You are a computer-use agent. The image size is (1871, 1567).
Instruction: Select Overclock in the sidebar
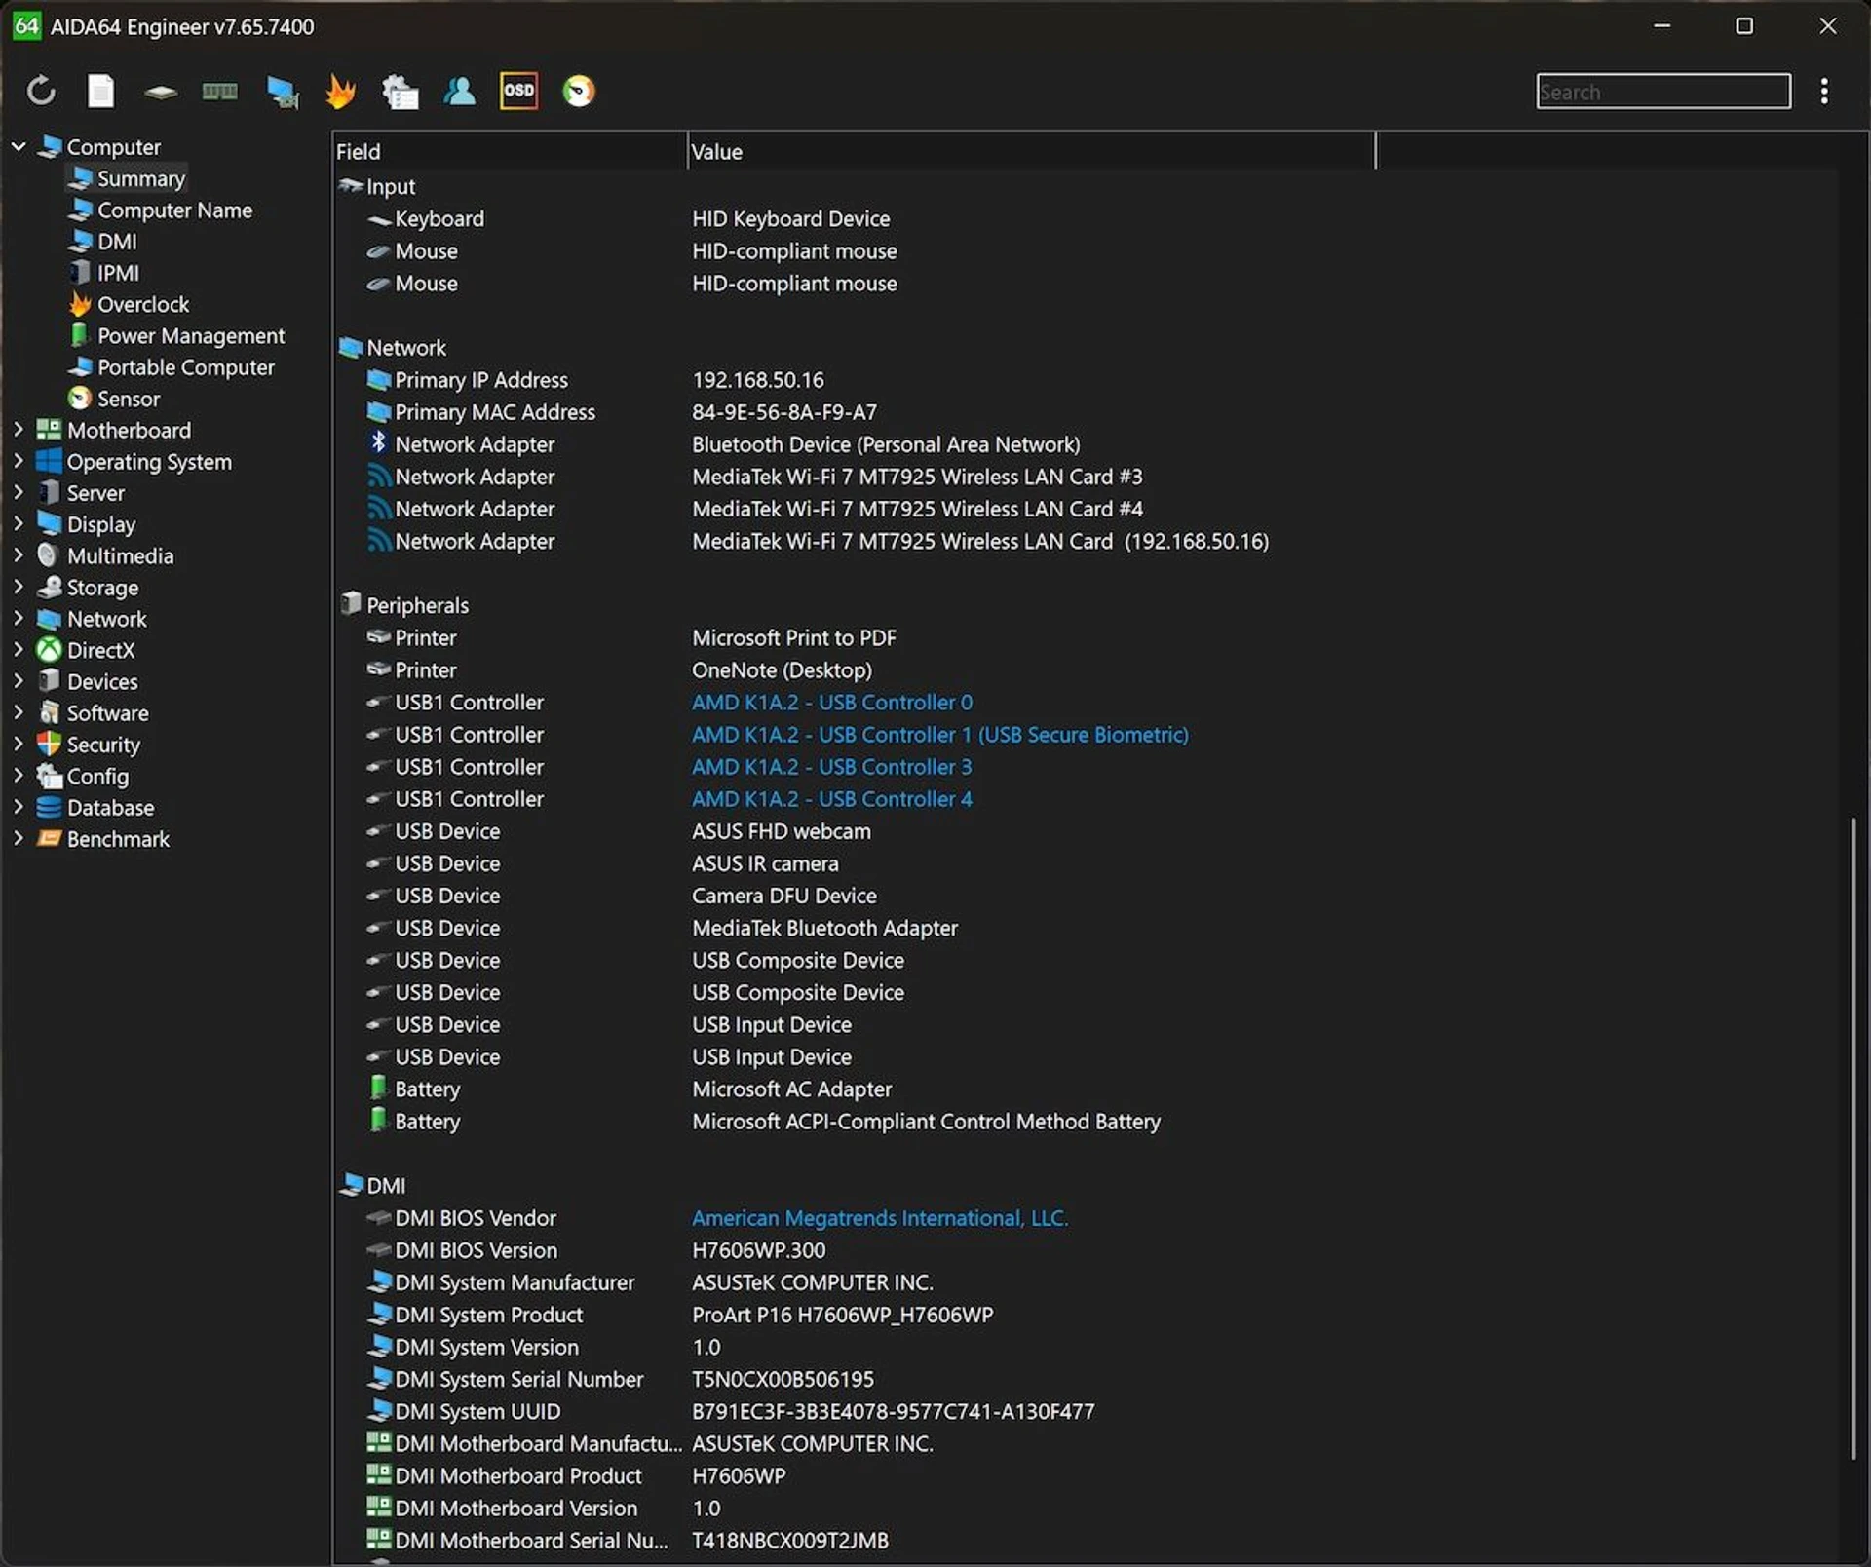[129, 304]
